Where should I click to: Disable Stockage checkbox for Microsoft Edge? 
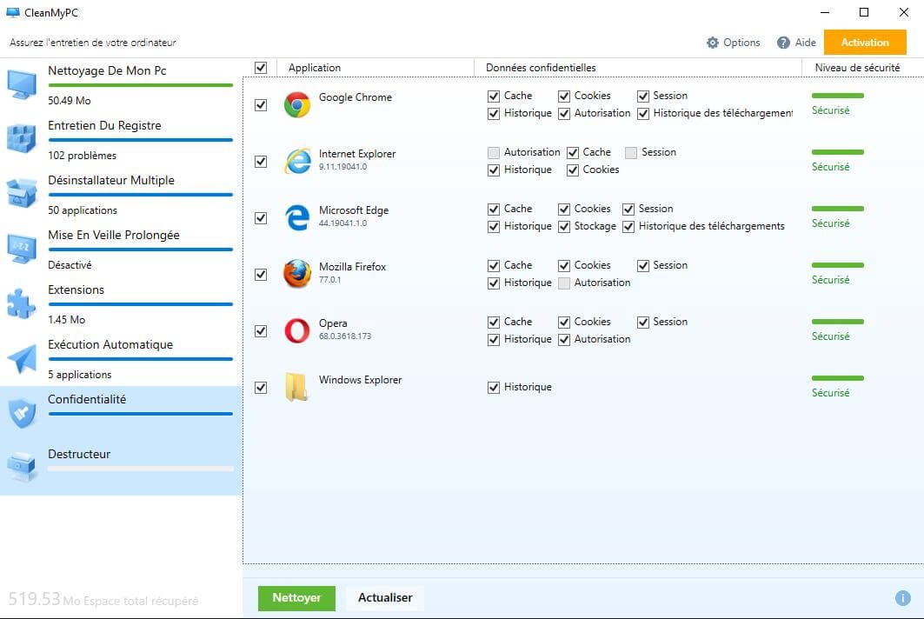(x=564, y=227)
